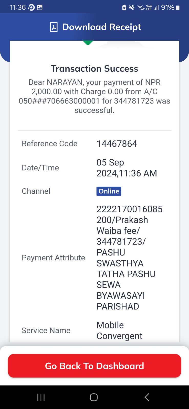The image size is (189, 409).
Task: Tap the 11:36 status bar clock
Action: (18, 8)
